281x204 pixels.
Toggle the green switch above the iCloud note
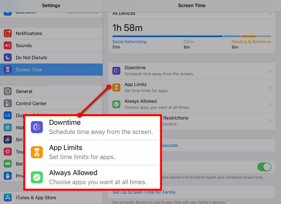click(x=264, y=167)
